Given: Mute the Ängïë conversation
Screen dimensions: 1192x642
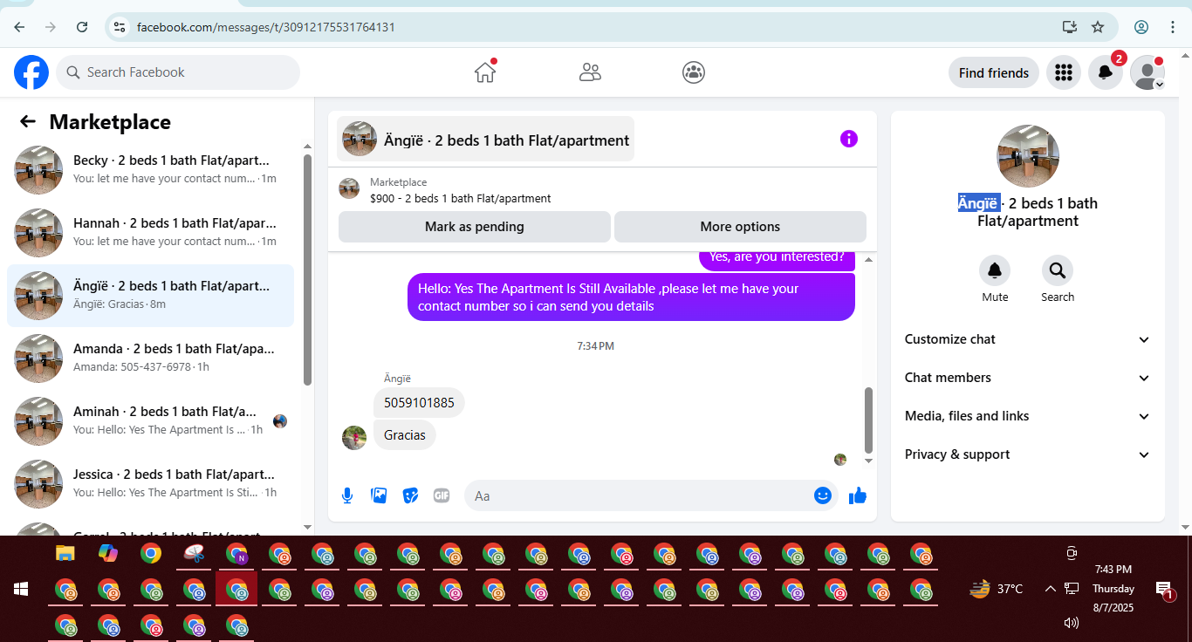Looking at the screenshot, I should pyautogui.click(x=995, y=270).
